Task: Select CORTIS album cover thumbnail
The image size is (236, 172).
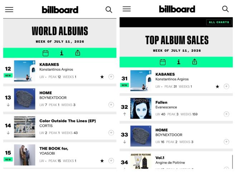Action: [x=25, y=127]
